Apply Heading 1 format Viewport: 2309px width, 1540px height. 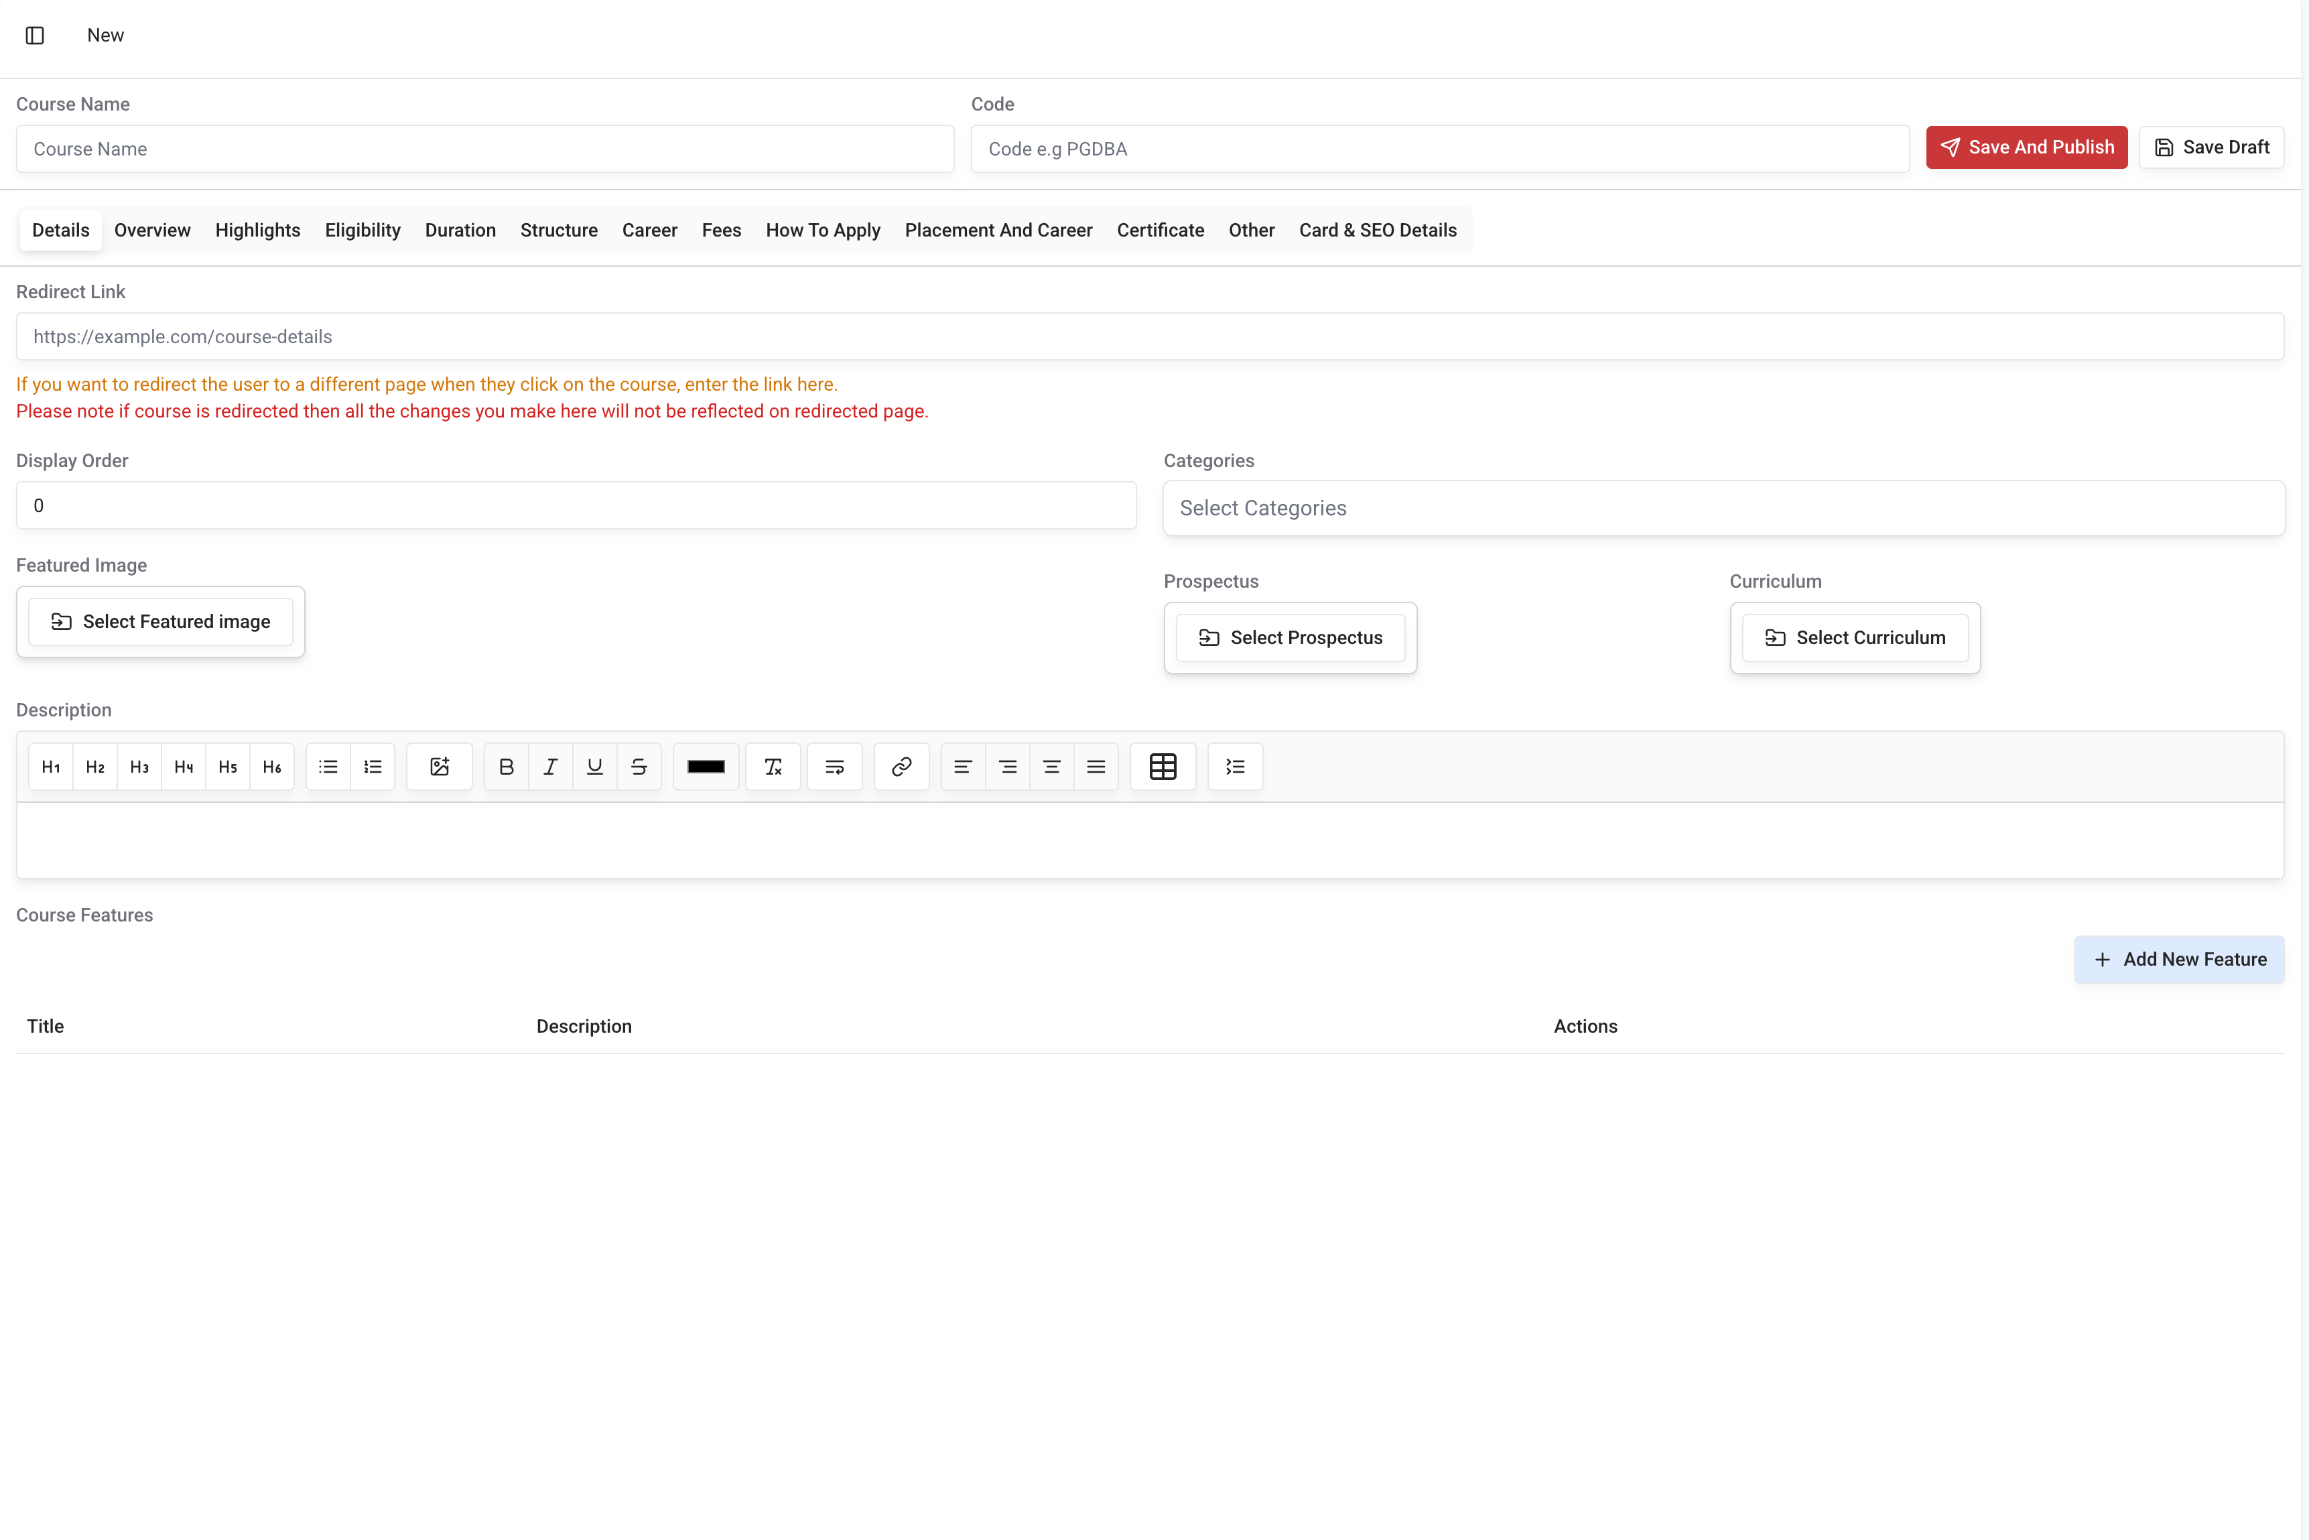51,767
